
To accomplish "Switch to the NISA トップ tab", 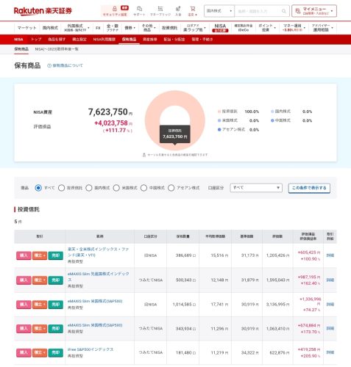I will (36, 40).
